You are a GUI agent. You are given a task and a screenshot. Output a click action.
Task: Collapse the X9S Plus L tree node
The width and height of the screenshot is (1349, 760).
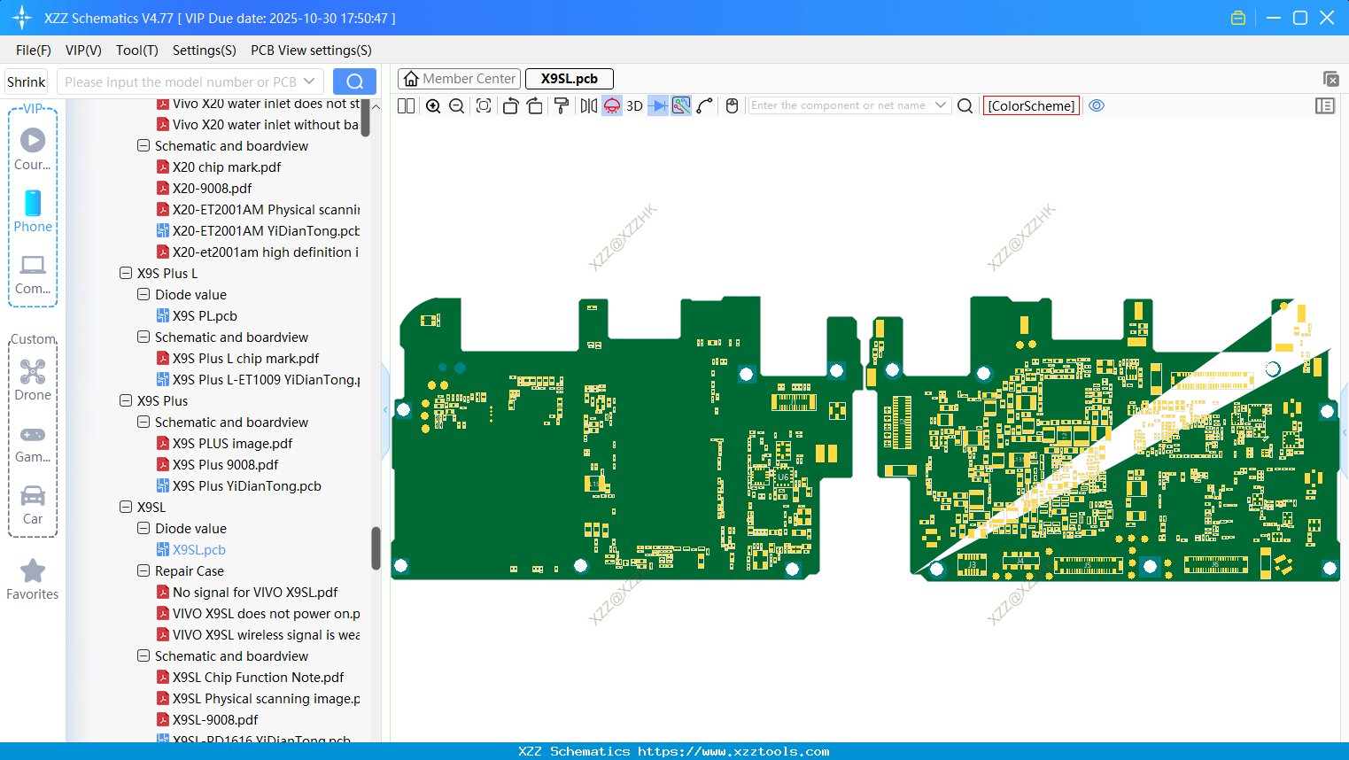click(x=126, y=274)
